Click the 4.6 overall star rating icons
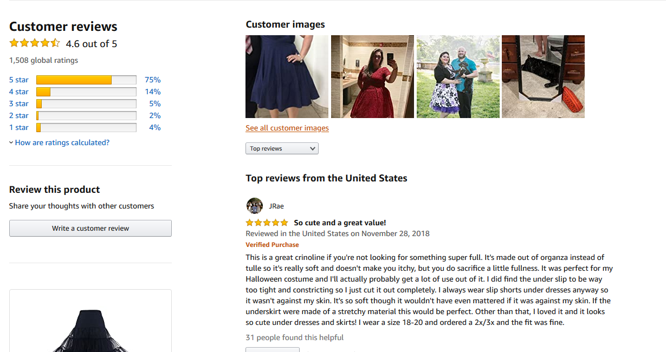This screenshot has width=666, height=352. click(35, 43)
